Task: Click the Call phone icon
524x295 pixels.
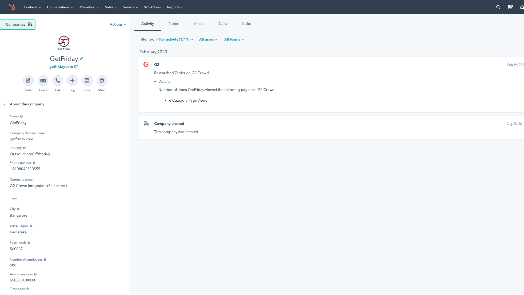Action: (58, 81)
